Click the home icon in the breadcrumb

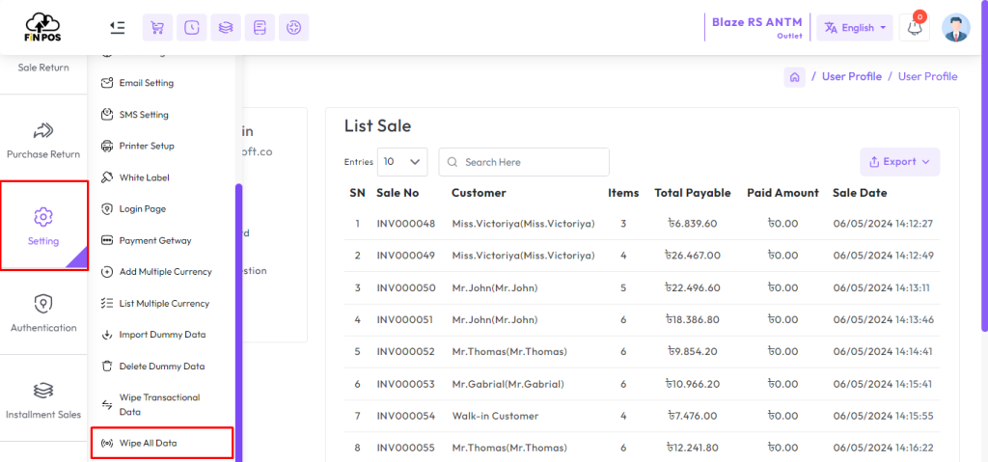pos(794,77)
